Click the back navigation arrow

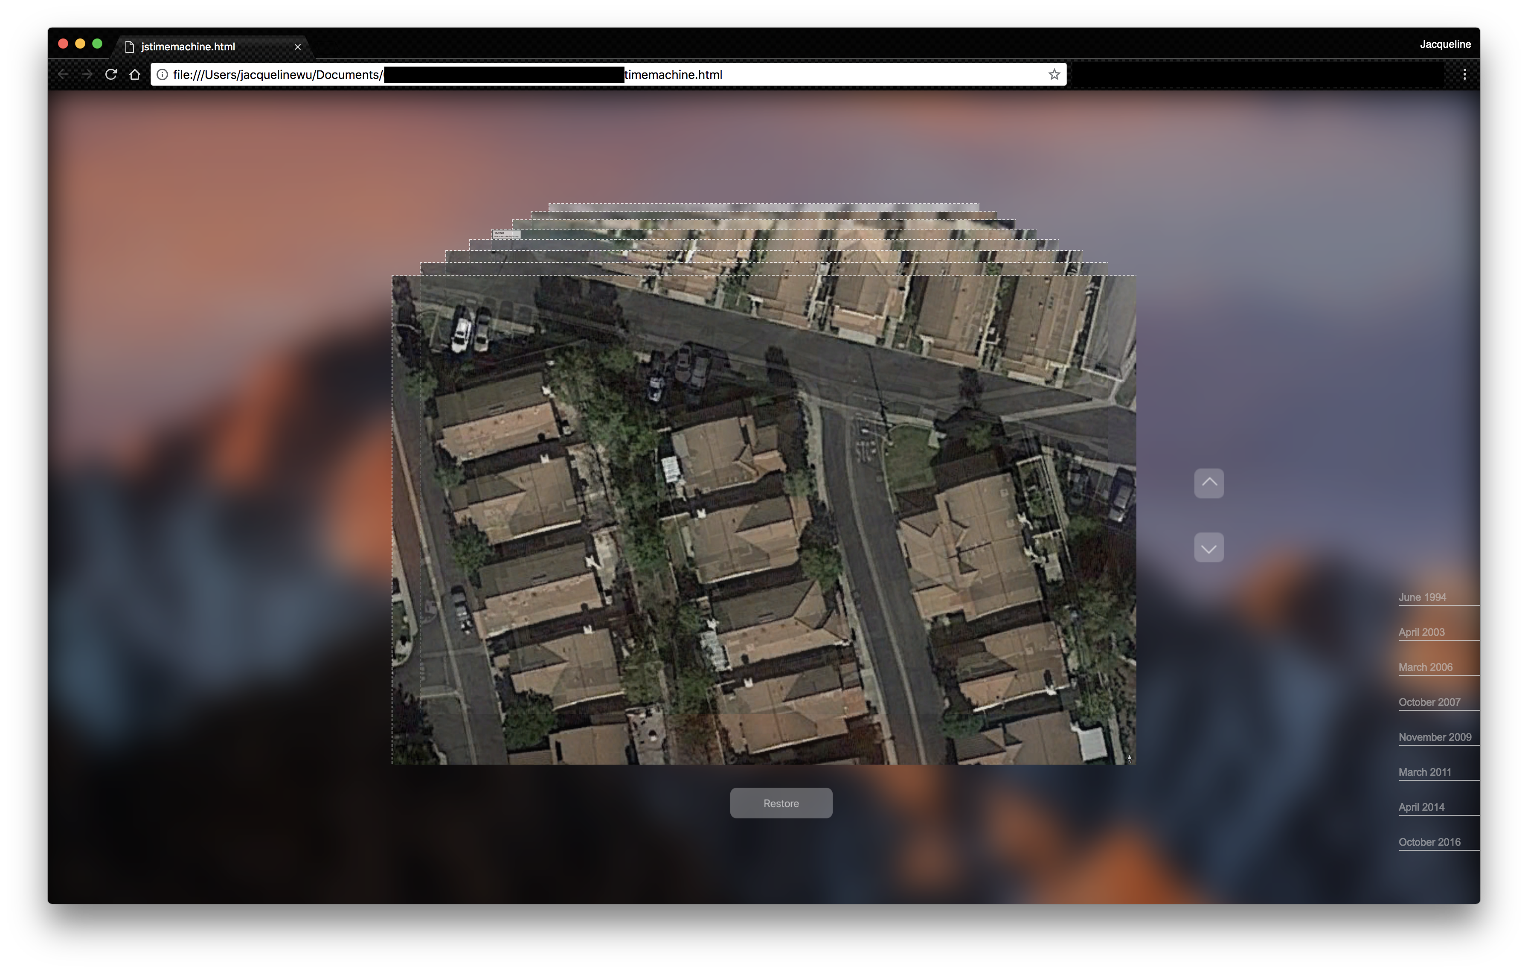pyautogui.click(x=63, y=74)
